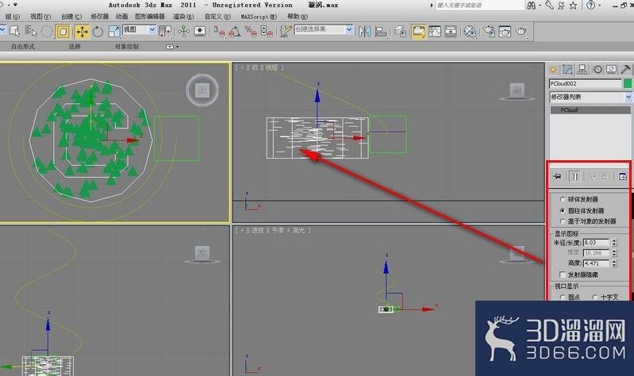Toggle the Spinner Snap button
The width and height of the screenshot is (634, 376).
(x=267, y=31)
